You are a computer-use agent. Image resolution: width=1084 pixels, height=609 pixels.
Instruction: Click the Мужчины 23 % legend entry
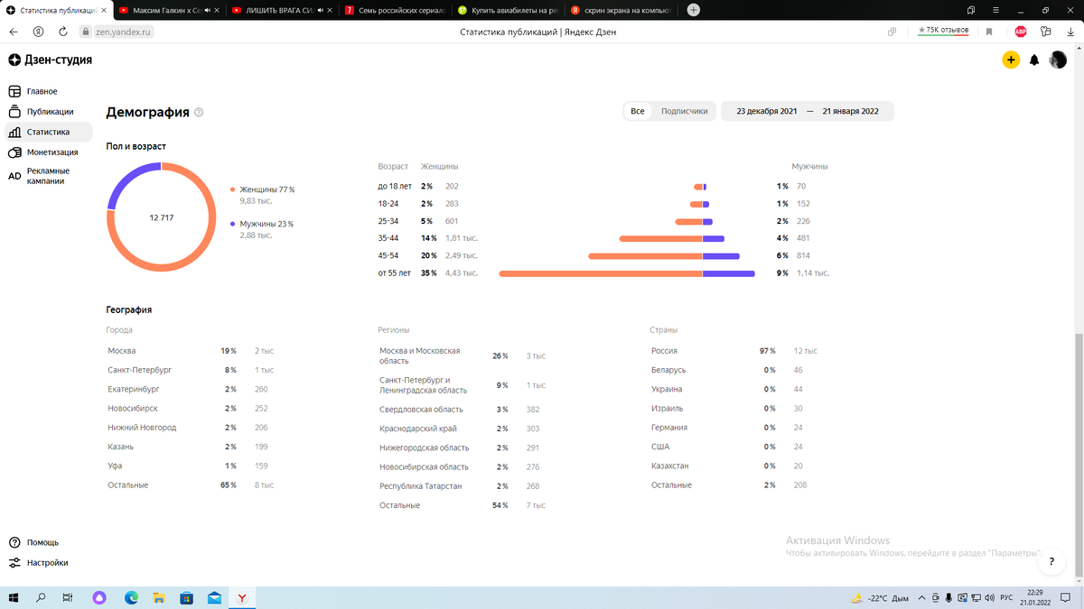click(x=262, y=224)
